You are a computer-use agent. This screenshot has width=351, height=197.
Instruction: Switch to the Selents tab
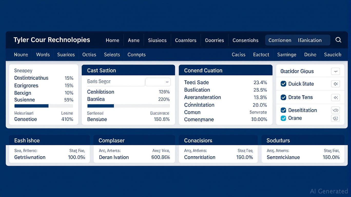(x=112, y=55)
